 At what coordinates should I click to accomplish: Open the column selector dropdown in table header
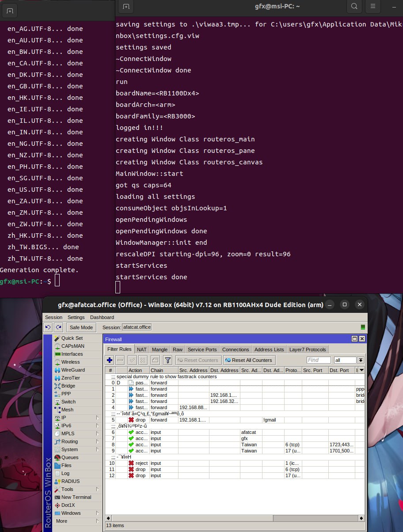361,370
